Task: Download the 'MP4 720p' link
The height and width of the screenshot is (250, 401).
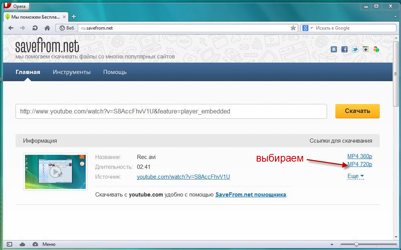Action: [x=360, y=164]
